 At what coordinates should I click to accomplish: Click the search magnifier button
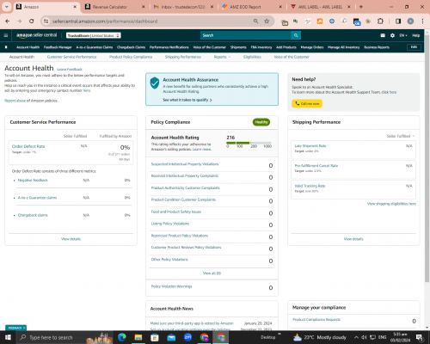point(296,35)
